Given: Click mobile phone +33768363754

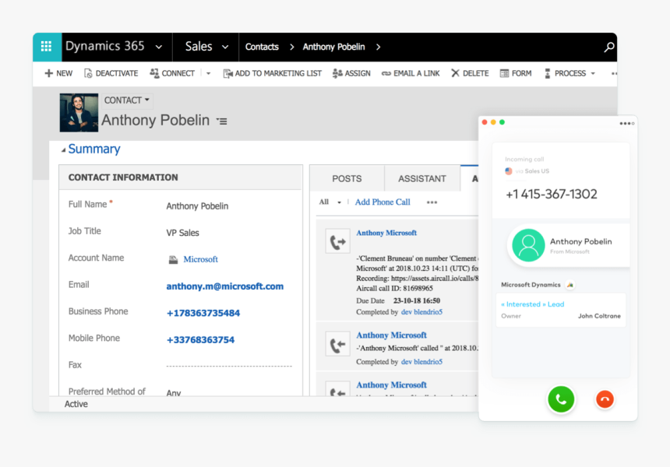Looking at the screenshot, I should coord(200,340).
